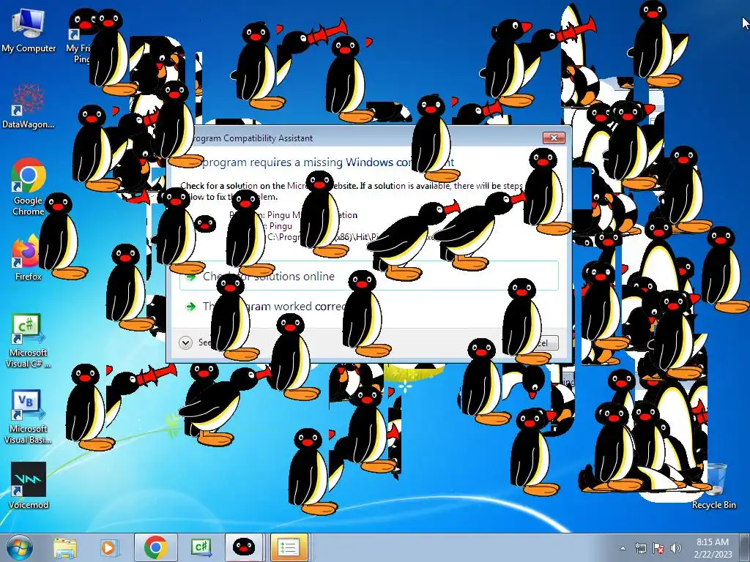This screenshot has height=562, width=750.
Task: Switch to the Pingu app taskbar button
Action: (x=244, y=547)
